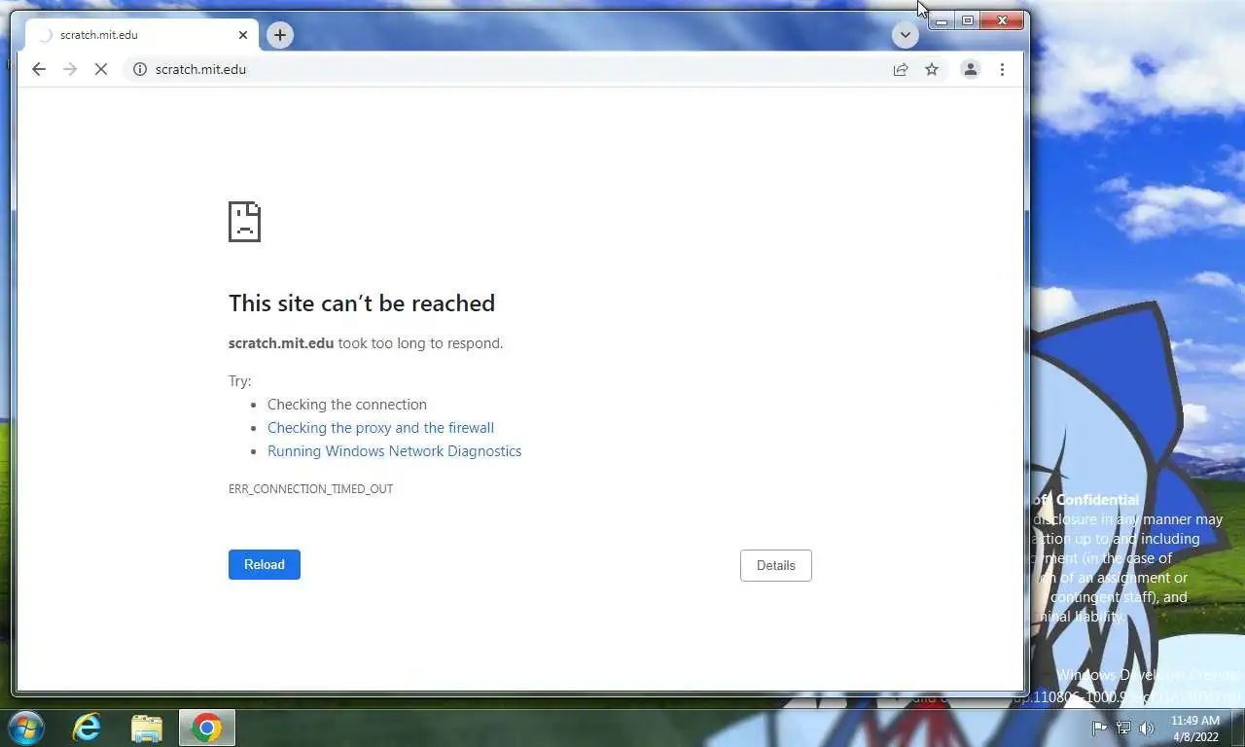The image size is (1245, 747).
Task: Click 'Checking the connection' list item
Action: click(347, 405)
